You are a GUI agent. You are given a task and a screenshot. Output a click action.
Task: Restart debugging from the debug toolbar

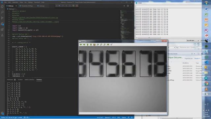pos(73,6)
